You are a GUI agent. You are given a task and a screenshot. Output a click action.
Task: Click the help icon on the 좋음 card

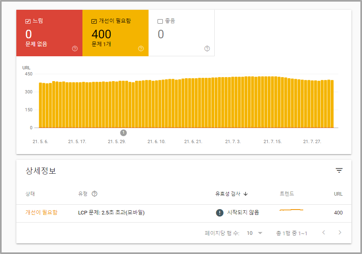click(x=207, y=48)
